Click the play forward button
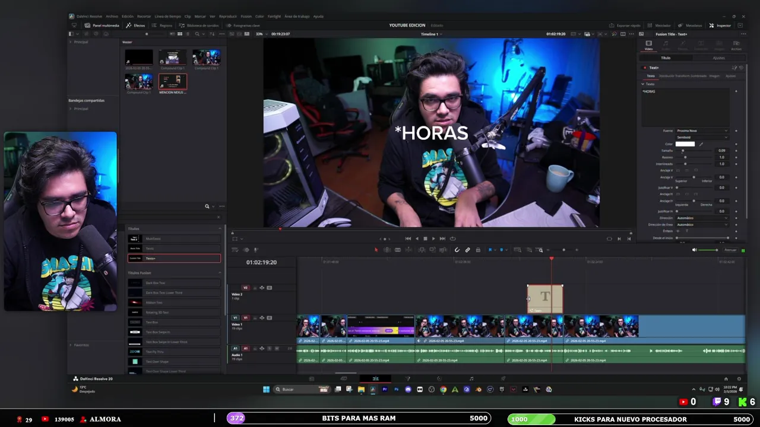The width and height of the screenshot is (760, 427). (x=433, y=238)
